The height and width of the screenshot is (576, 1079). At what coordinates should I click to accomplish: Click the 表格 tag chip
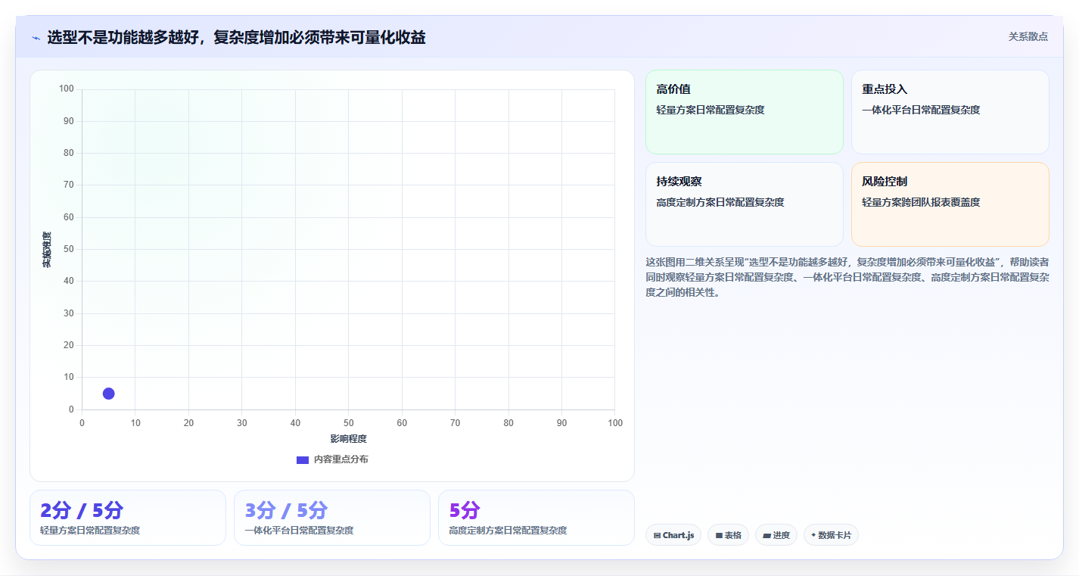[728, 535]
